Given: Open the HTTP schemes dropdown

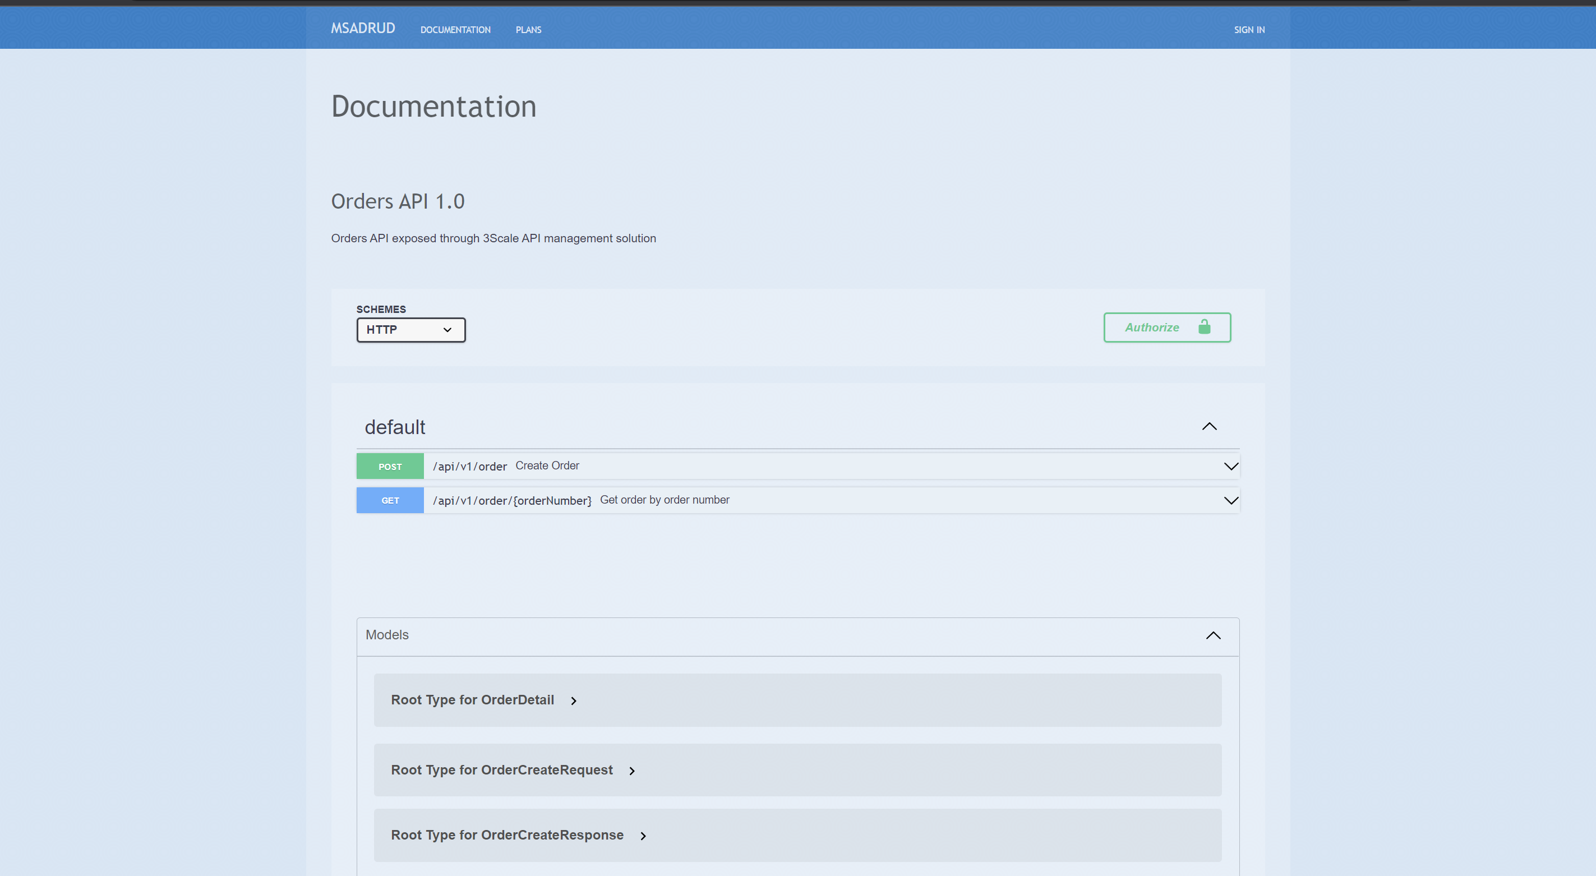Looking at the screenshot, I should [x=410, y=330].
